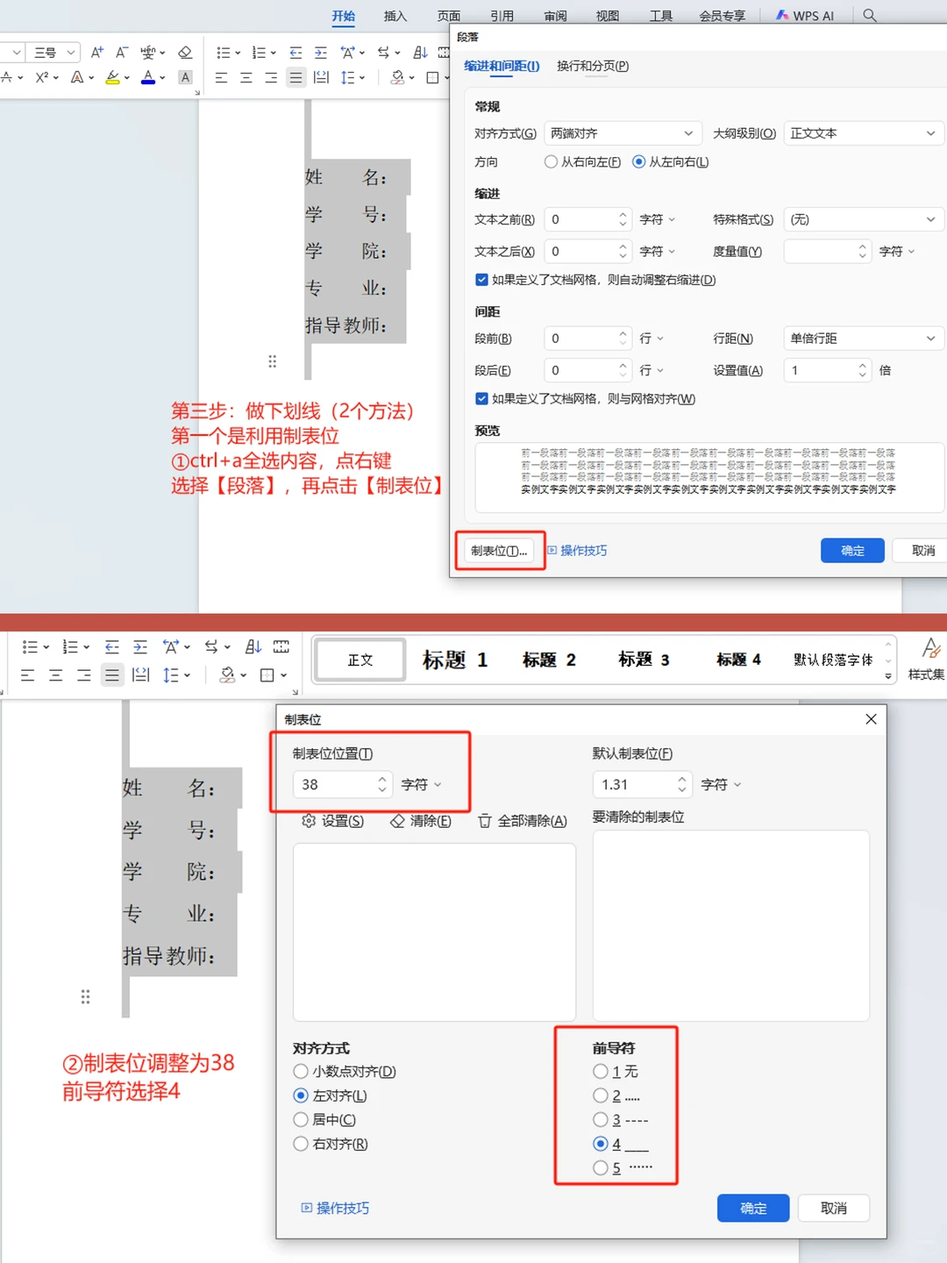Click the clear formatting eraser icon
The image size is (947, 1263).
click(185, 53)
